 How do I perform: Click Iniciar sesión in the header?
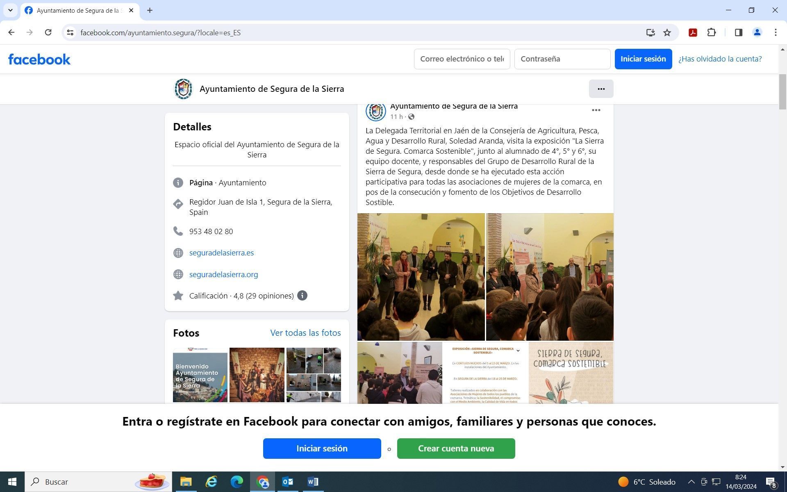[643, 59]
